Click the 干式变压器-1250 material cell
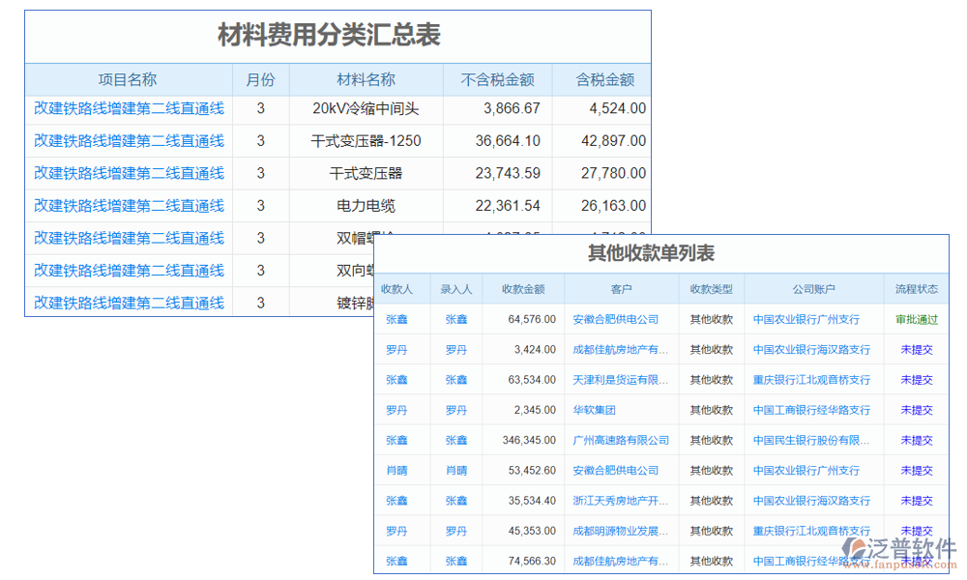Screen dimensions: 967x580 (x=369, y=141)
